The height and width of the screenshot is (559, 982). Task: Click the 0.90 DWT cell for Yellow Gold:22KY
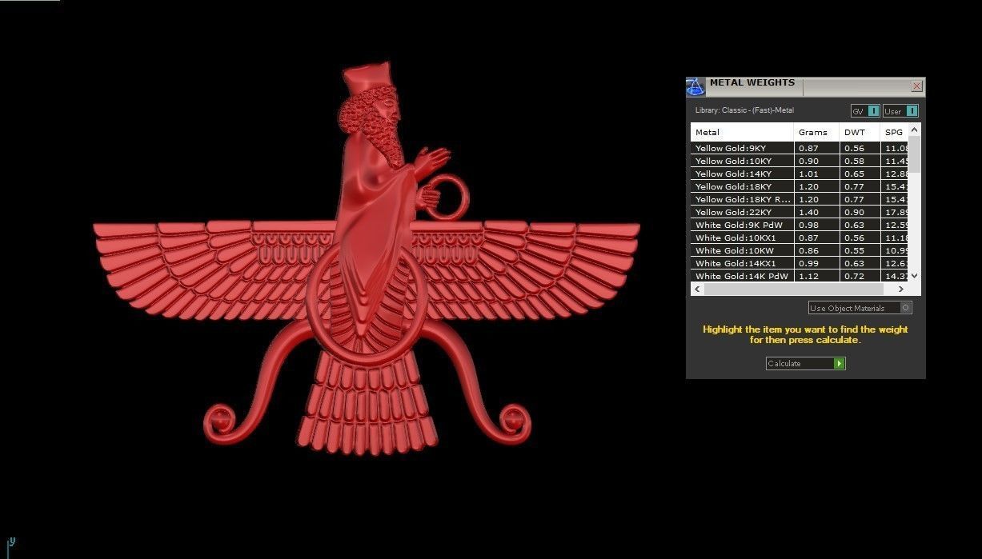(860, 213)
